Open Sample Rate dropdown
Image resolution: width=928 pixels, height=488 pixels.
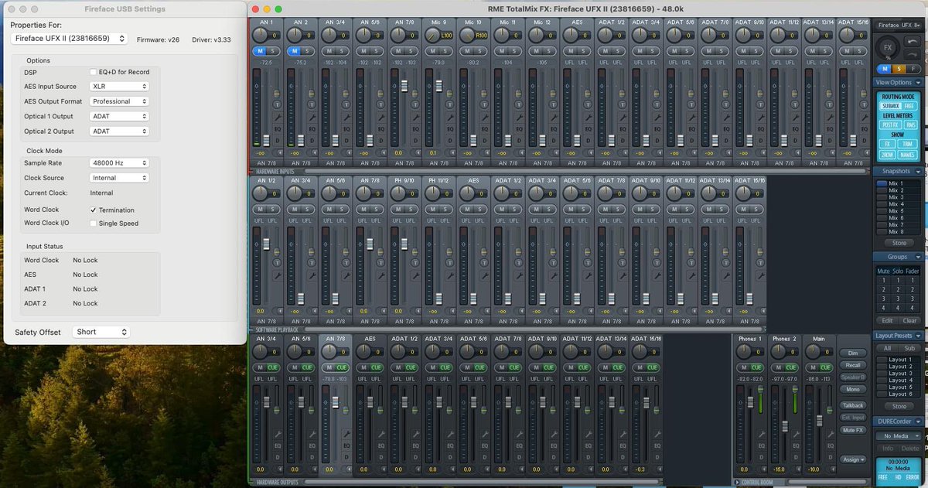click(x=118, y=163)
